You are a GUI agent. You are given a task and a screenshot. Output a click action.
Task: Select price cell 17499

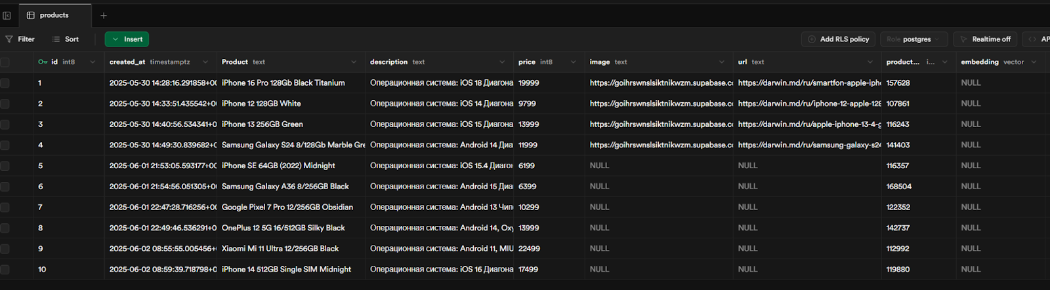coord(549,270)
